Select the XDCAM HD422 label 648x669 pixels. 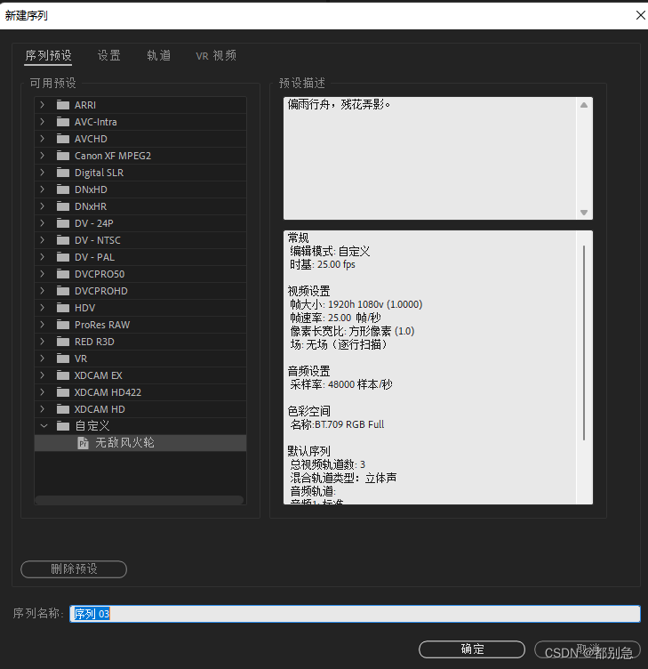[108, 392]
